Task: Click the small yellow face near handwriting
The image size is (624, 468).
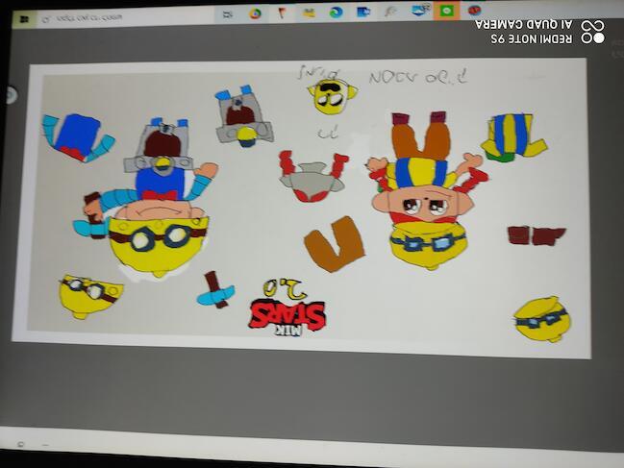Action: [332, 95]
